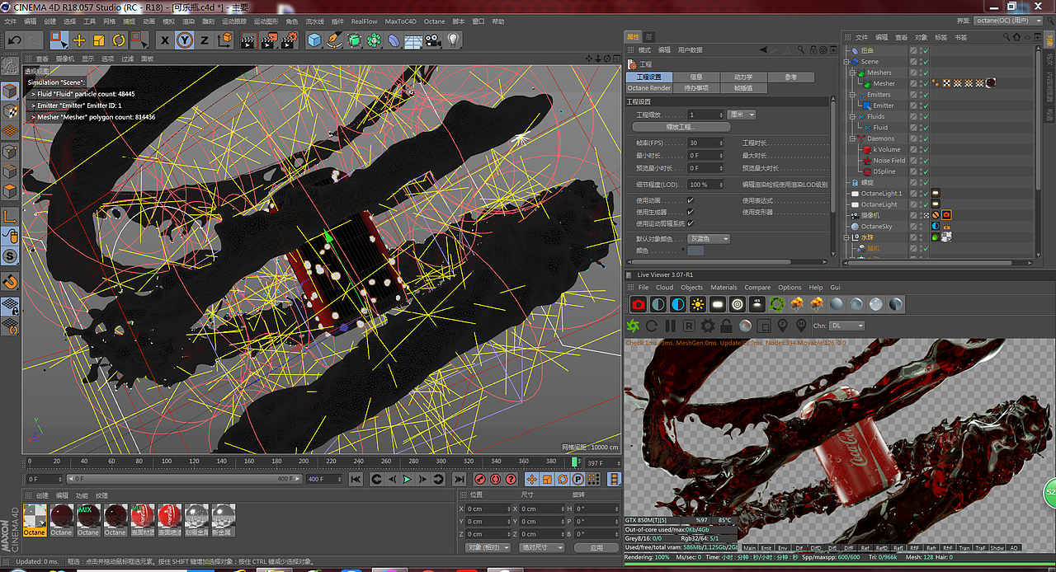Open the RealFlow menu
Screen dimensions: 1056x572
(364, 21)
